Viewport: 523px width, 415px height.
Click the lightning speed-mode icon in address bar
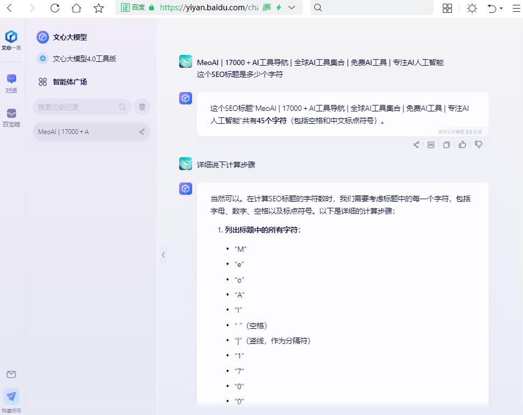click(279, 8)
